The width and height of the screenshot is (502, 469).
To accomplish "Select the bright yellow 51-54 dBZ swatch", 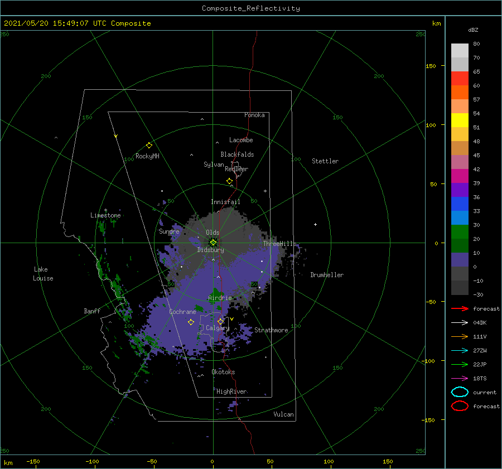I will pyautogui.click(x=460, y=120).
